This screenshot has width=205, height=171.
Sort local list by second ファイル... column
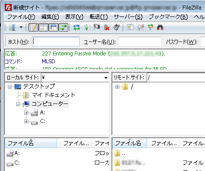(74, 143)
